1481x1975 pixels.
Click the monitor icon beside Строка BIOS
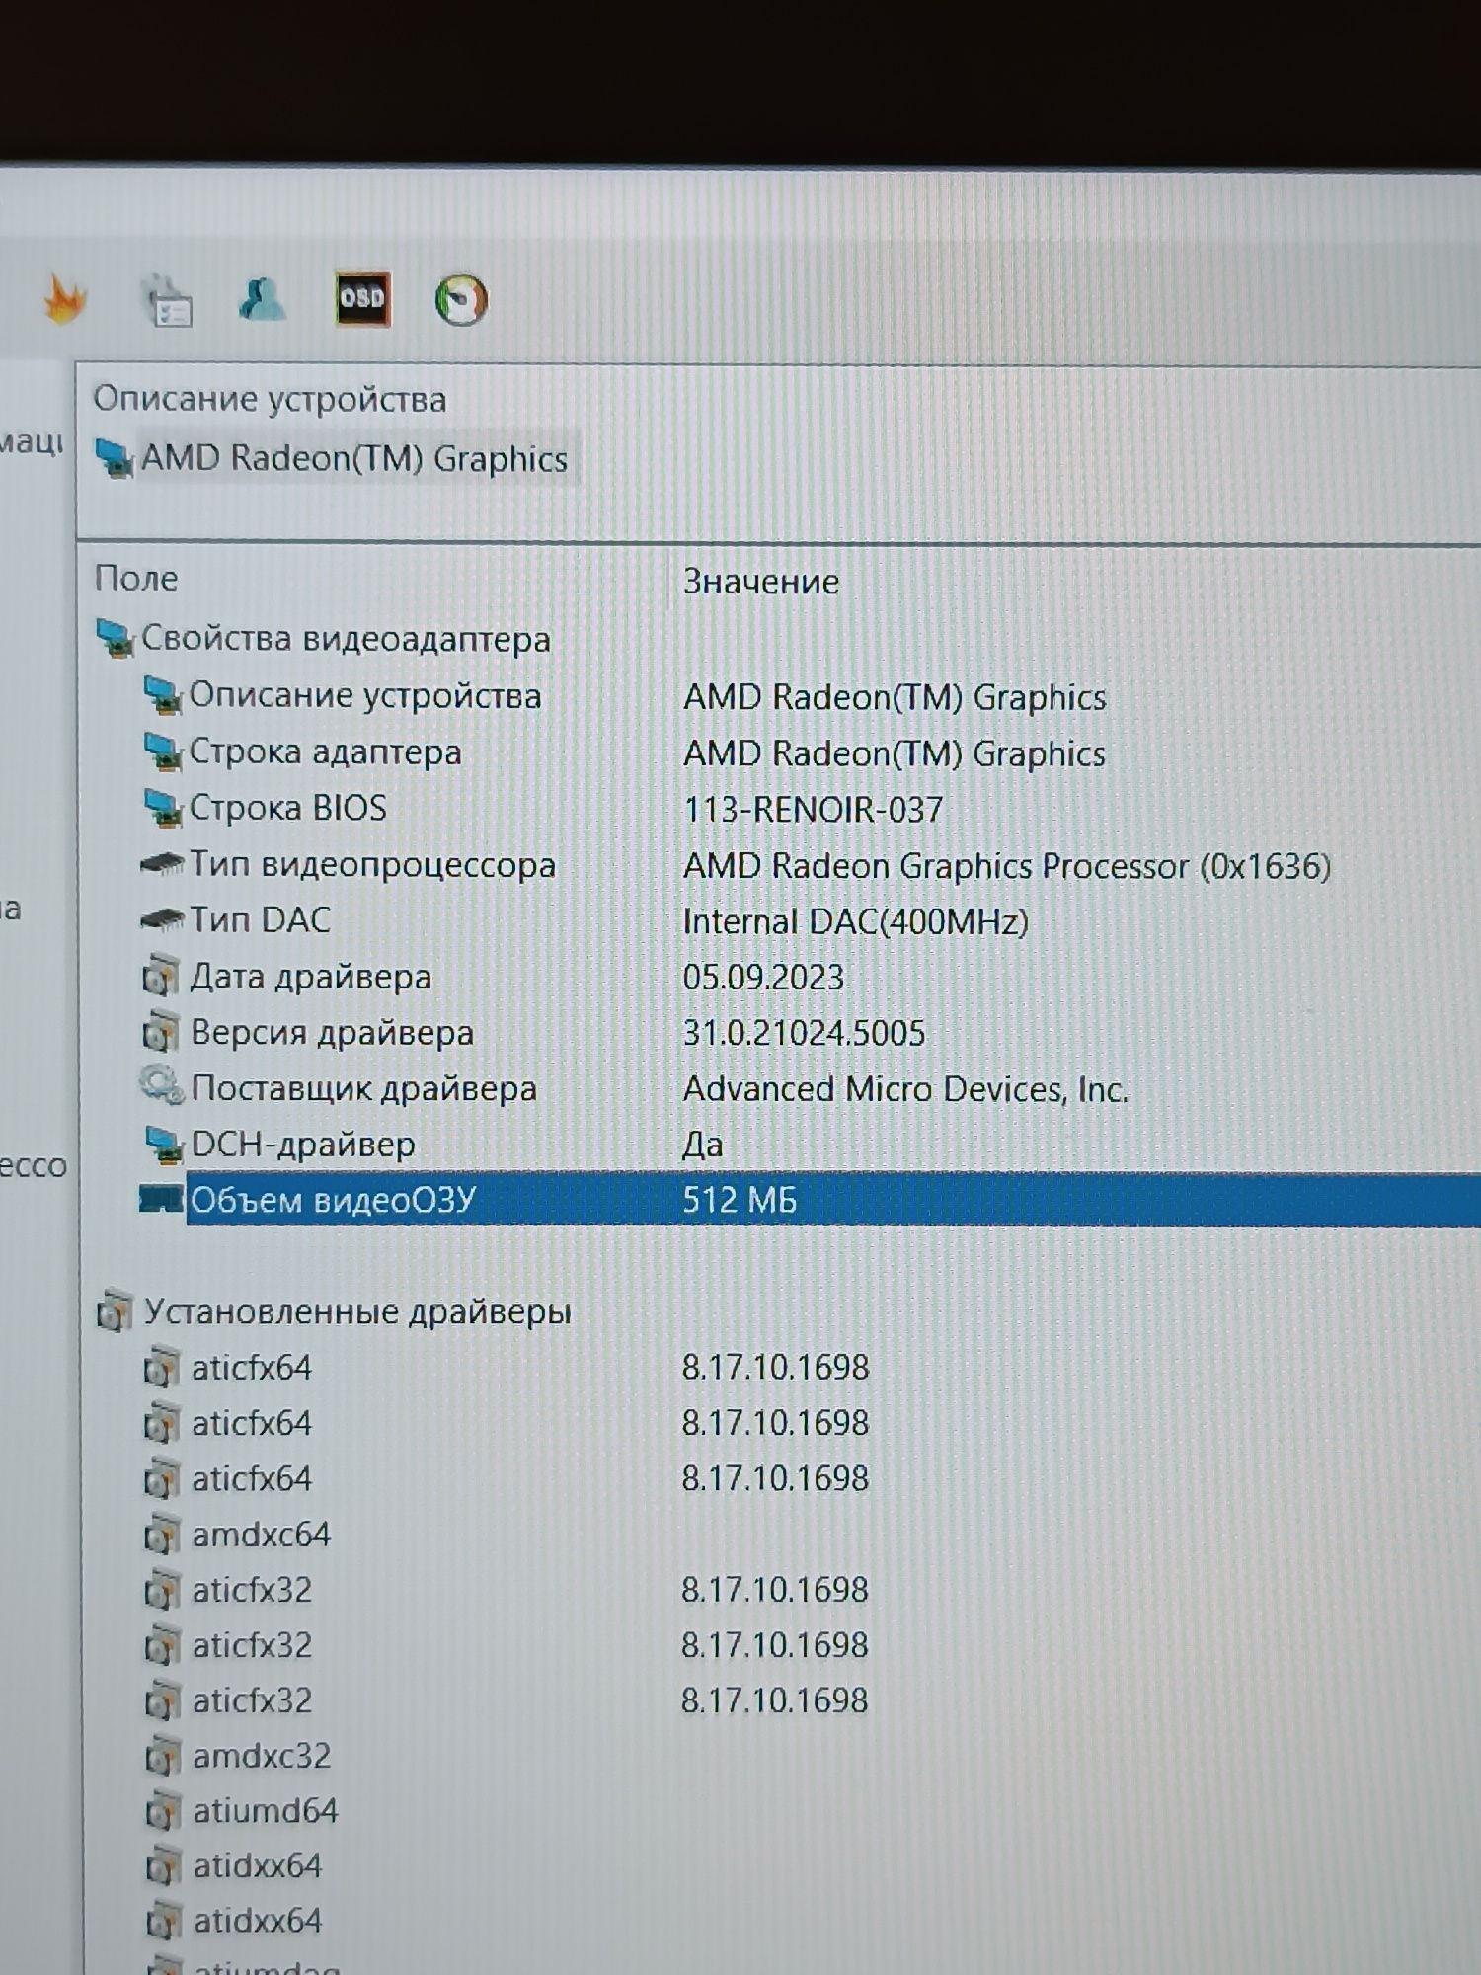pyautogui.click(x=163, y=809)
